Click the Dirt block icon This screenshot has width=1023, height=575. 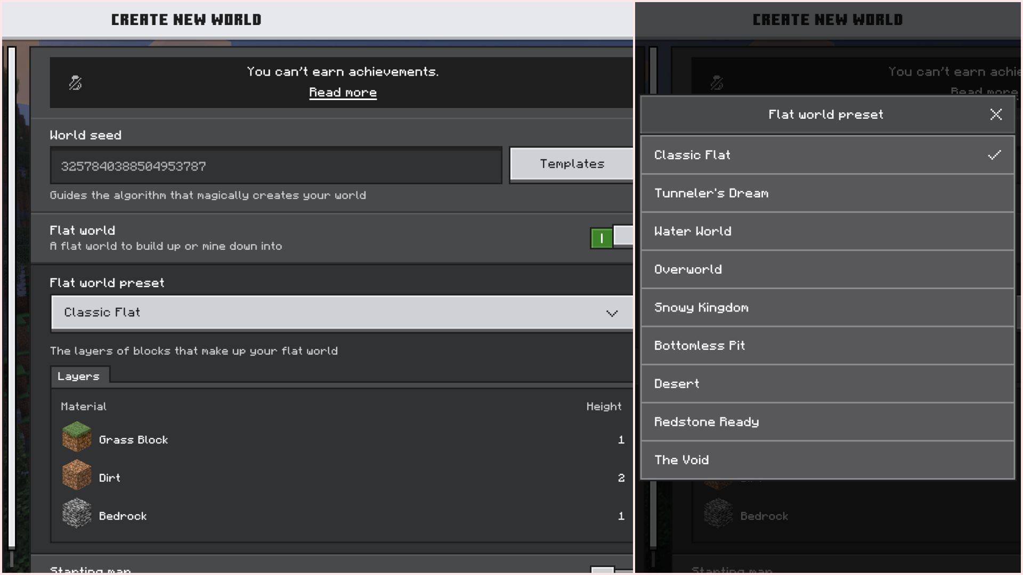pyautogui.click(x=77, y=475)
